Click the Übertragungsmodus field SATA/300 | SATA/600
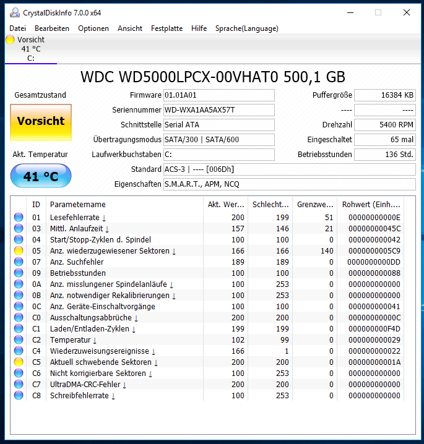This screenshot has height=444, width=424. point(218,140)
